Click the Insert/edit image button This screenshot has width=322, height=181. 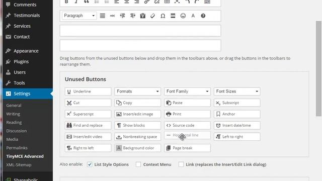point(137,114)
